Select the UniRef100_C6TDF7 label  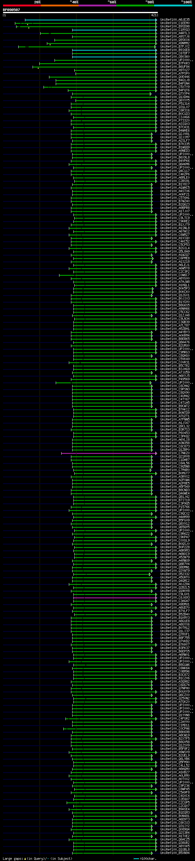[175, 53]
